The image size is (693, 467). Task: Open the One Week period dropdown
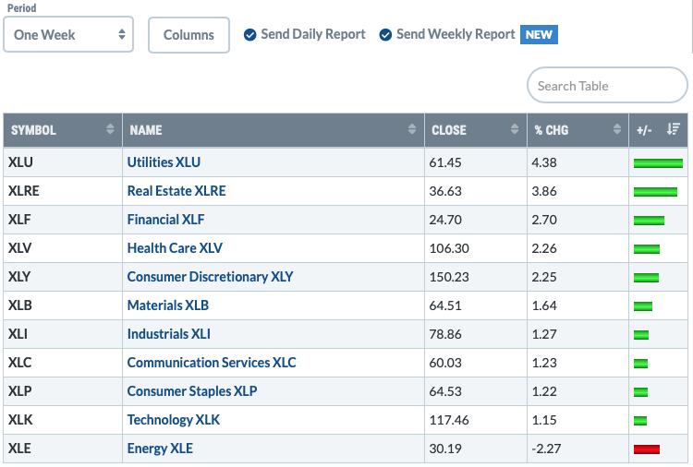68,34
